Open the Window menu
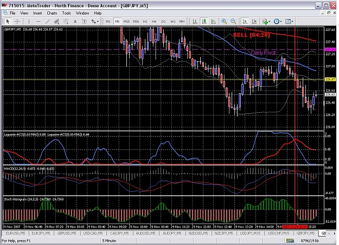This screenshot has height=245, width=339. [82, 13]
